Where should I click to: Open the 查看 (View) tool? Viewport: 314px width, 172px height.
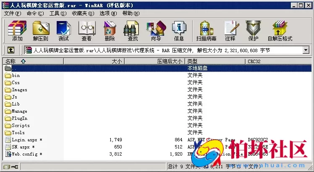click(87, 31)
